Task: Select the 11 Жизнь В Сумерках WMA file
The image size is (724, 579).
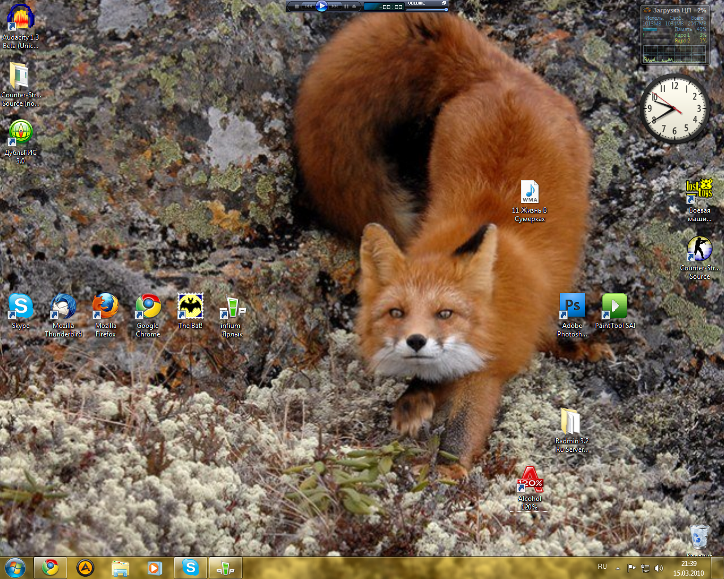Action: [529, 193]
